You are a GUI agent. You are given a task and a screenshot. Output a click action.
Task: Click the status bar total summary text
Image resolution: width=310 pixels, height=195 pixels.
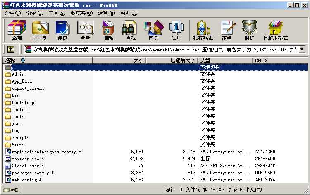(x=214, y=190)
